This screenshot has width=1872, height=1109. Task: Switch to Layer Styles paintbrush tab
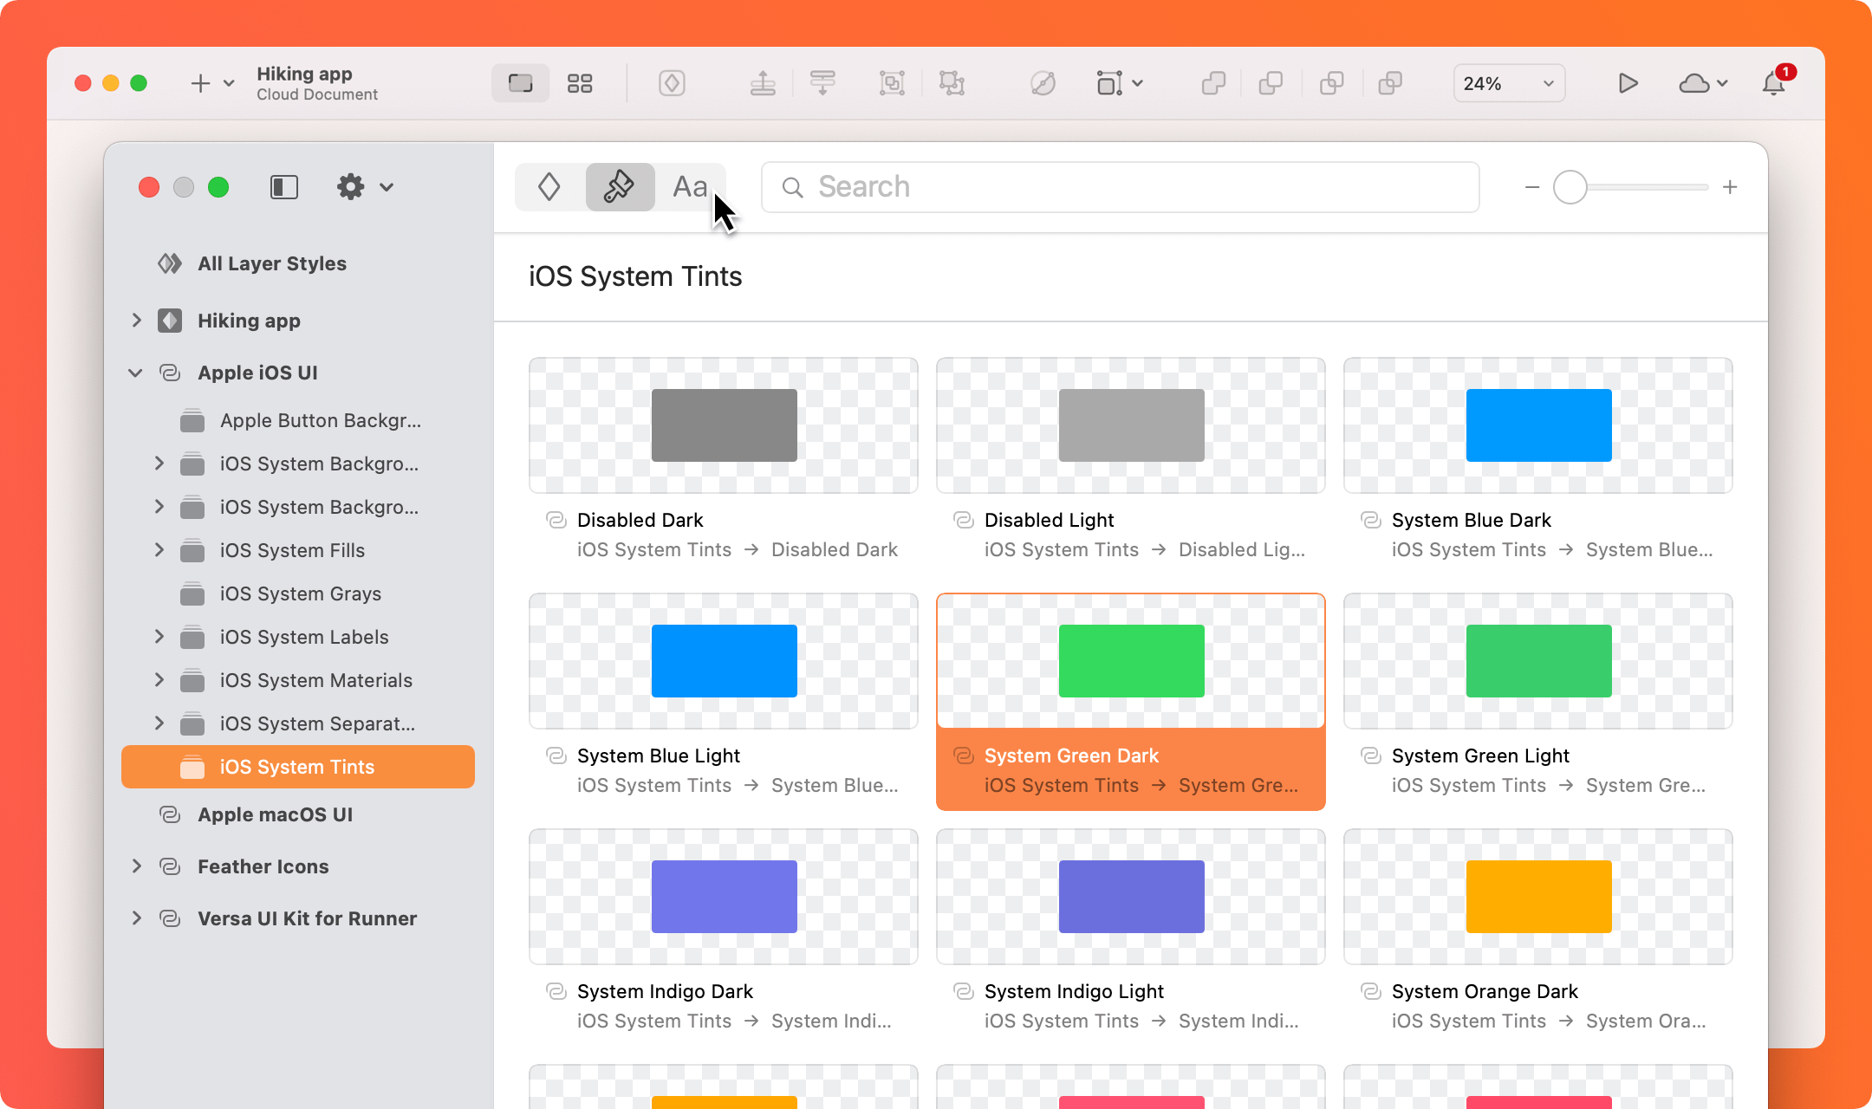point(619,187)
